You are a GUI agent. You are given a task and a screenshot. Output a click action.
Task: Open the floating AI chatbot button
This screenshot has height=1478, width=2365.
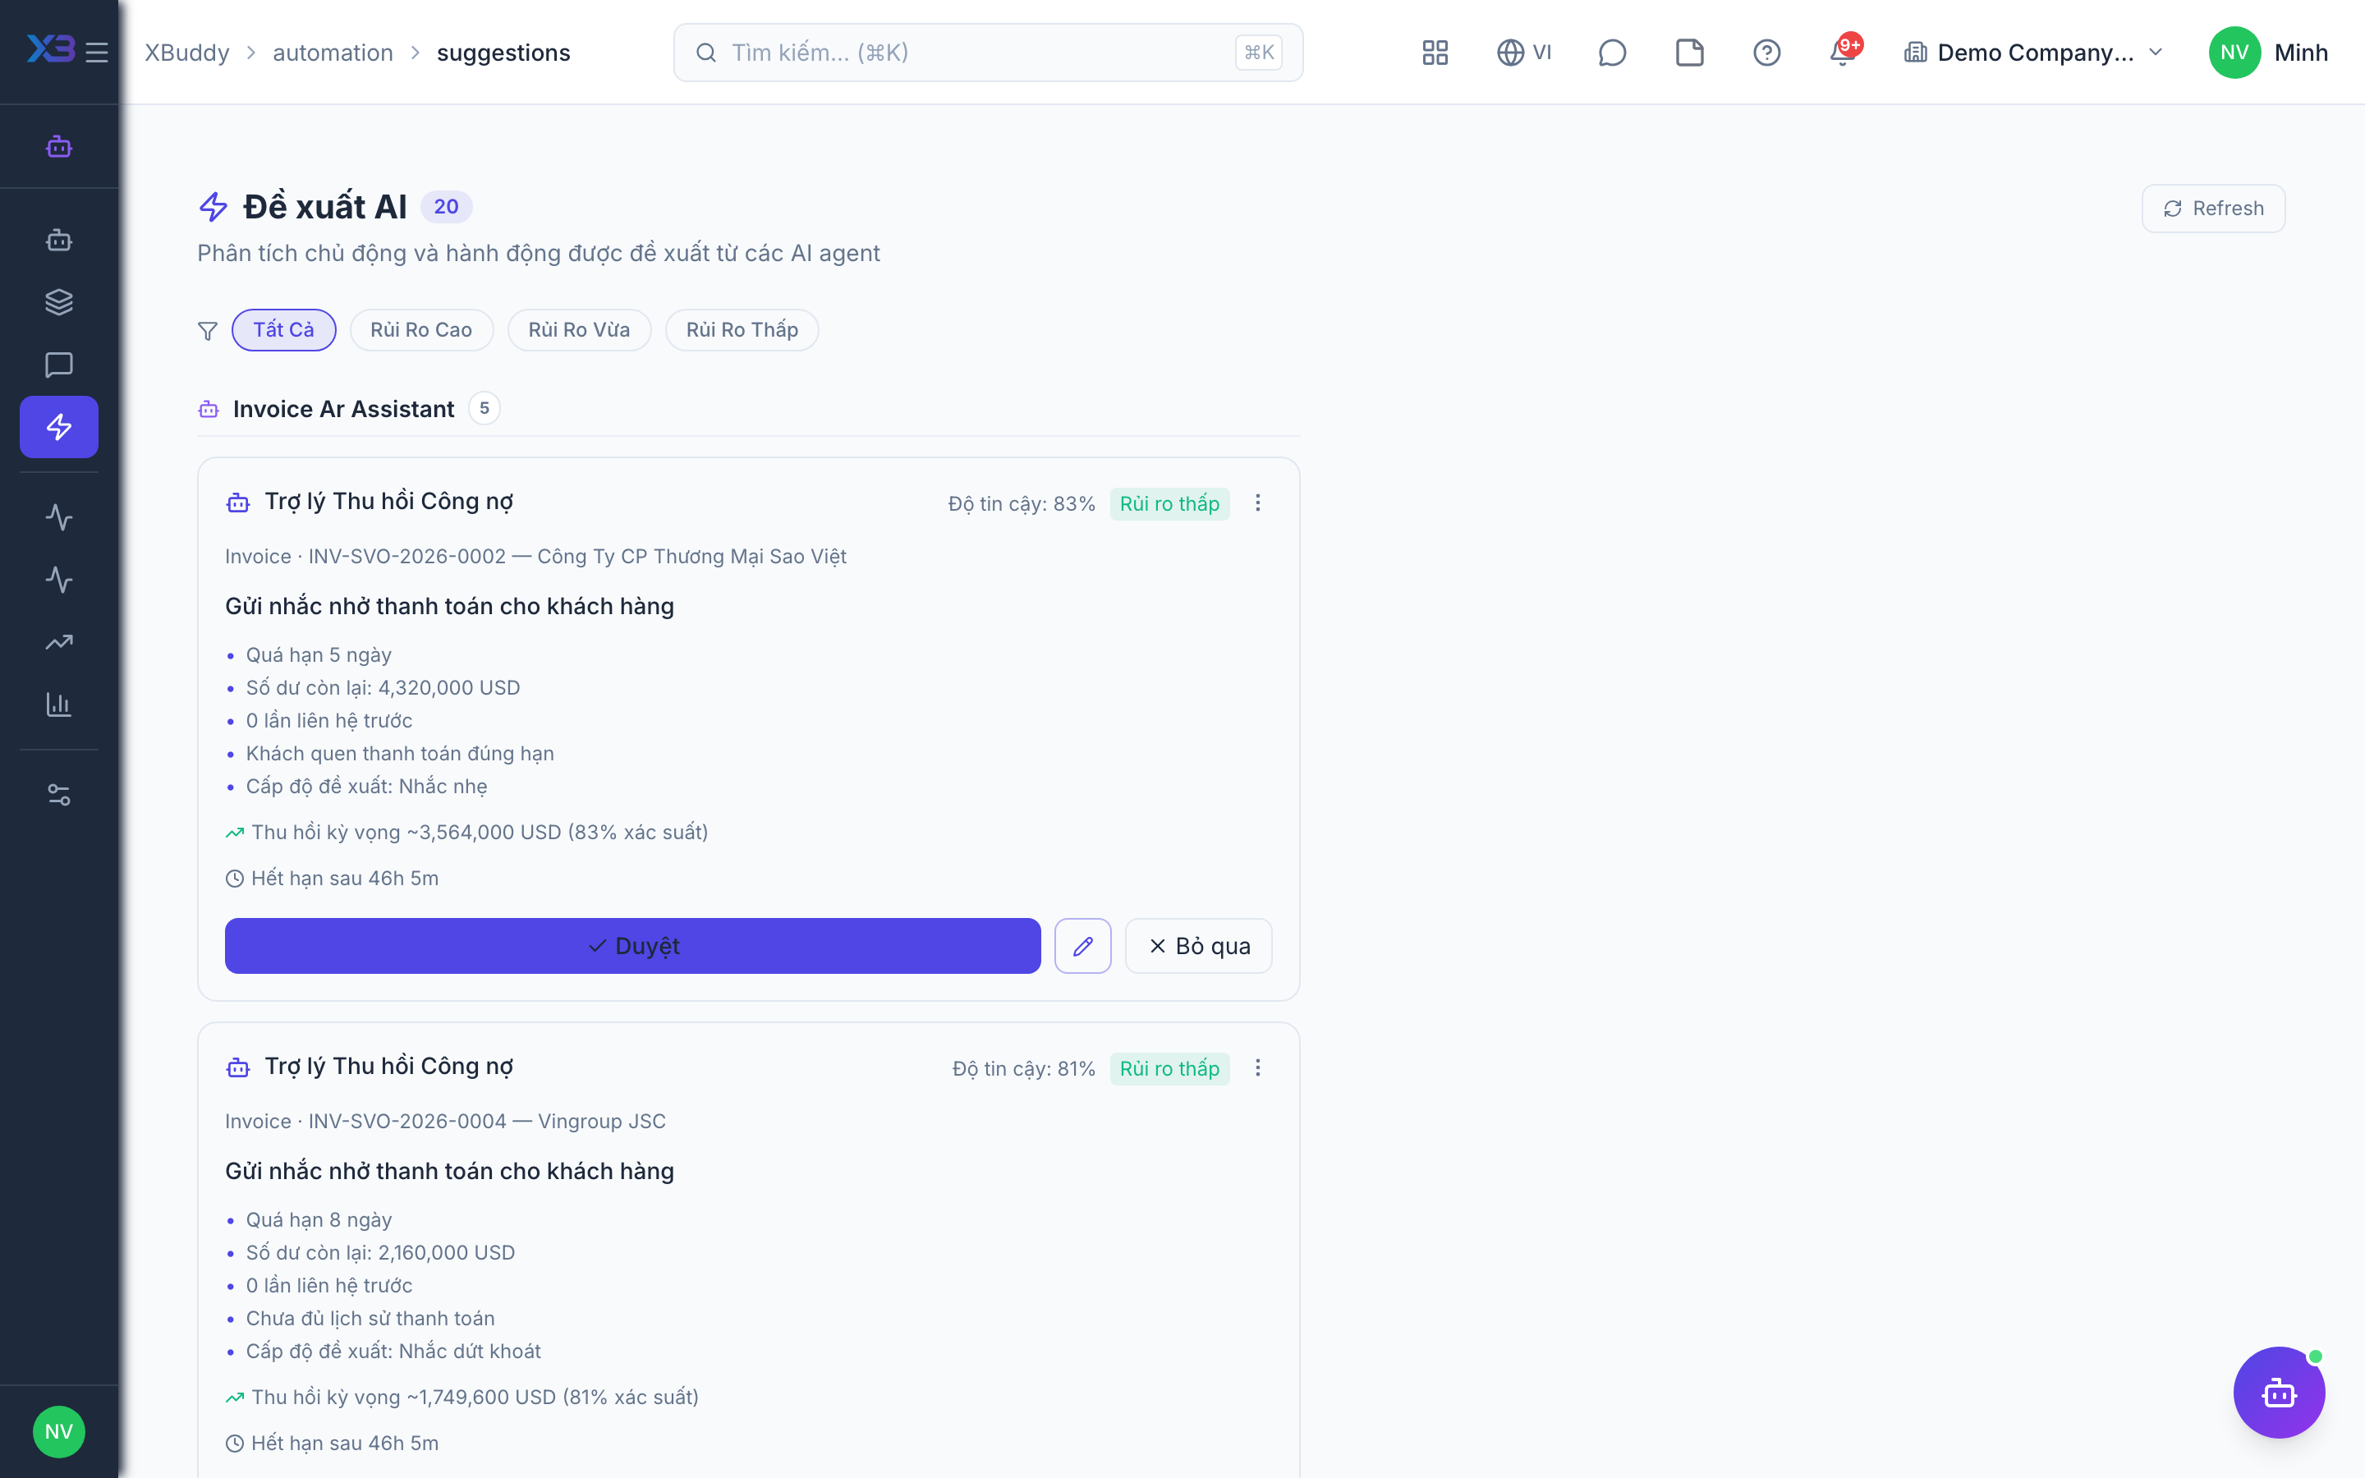tap(2279, 1392)
